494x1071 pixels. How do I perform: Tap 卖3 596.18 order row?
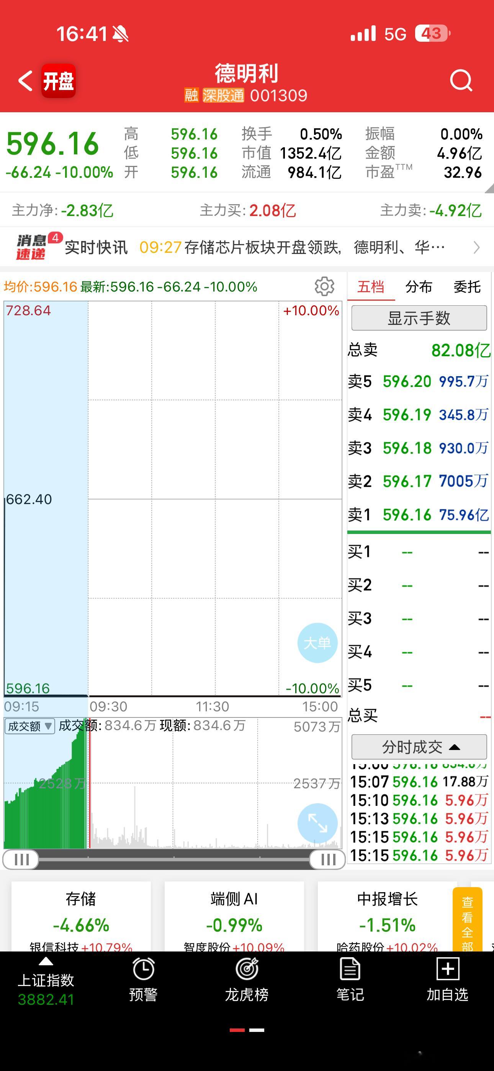(x=419, y=448)
